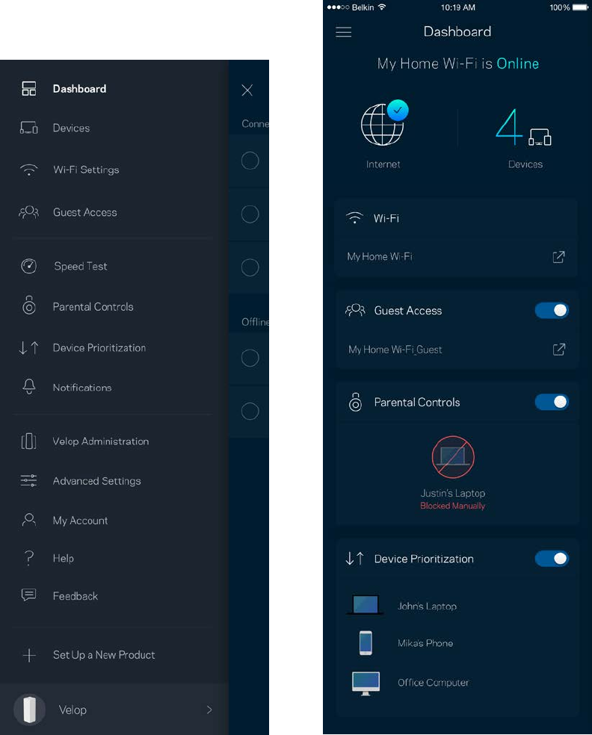This screenshot has width=592, height=735.
Task: Open Device Prioritization in side menu
Action: click(x=99, y=348)
